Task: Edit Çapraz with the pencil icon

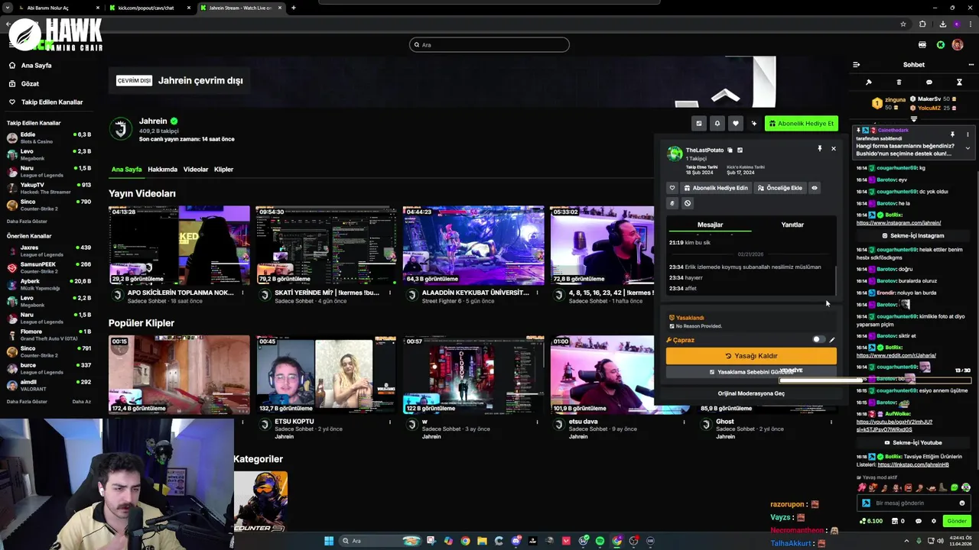Action: click(x=832, y=340)
